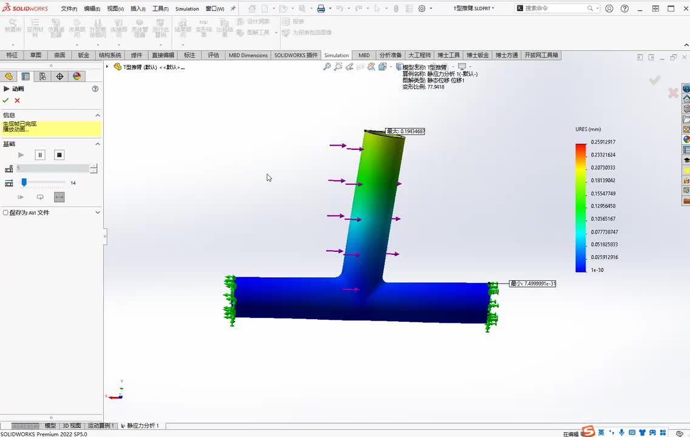Switch to the 3D 视图 bottom tab

71,425
